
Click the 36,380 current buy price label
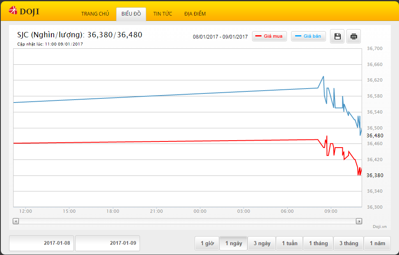(375, 175)
